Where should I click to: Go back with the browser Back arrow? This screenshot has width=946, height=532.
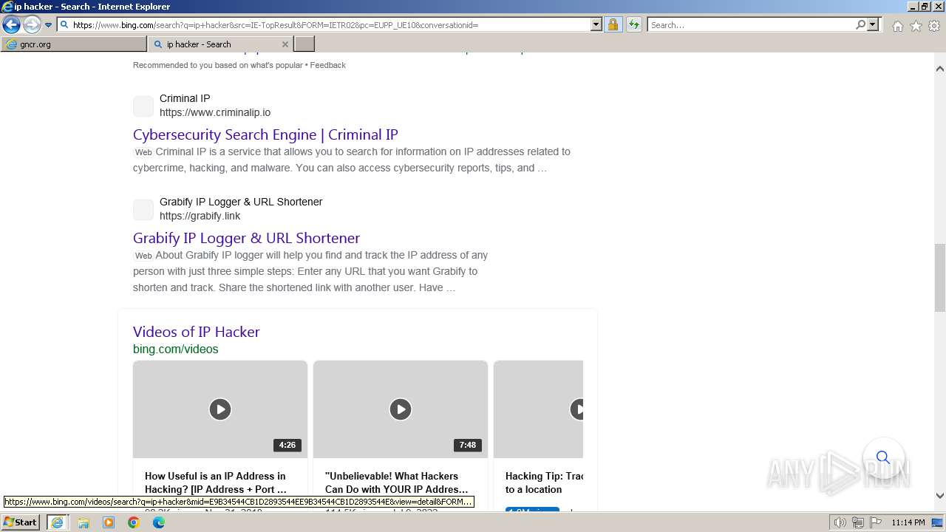click(11, 24)
